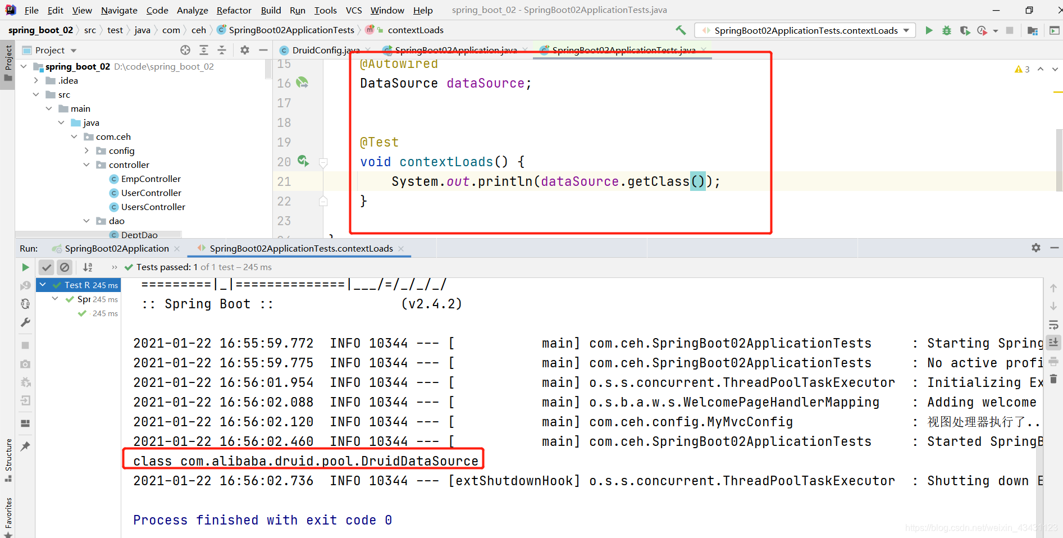Run with Profiler clock icon

[x=982, y=30]
